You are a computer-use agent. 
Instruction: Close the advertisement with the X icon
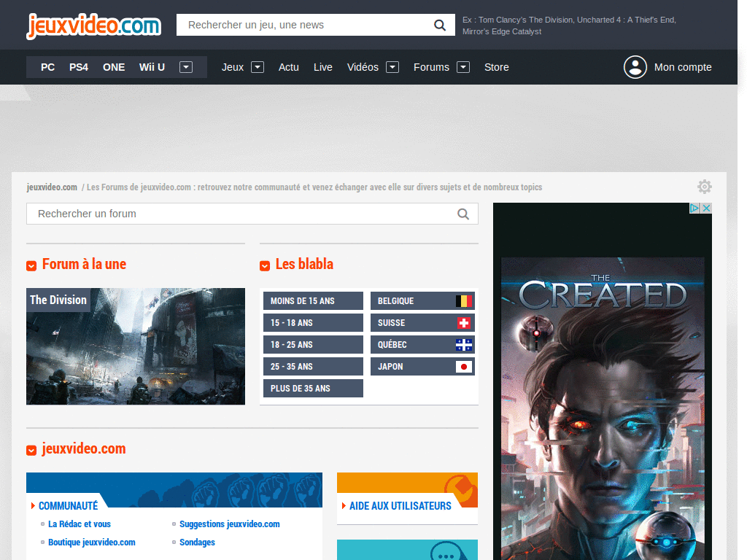pyautogui.click(x=706, y=208)
